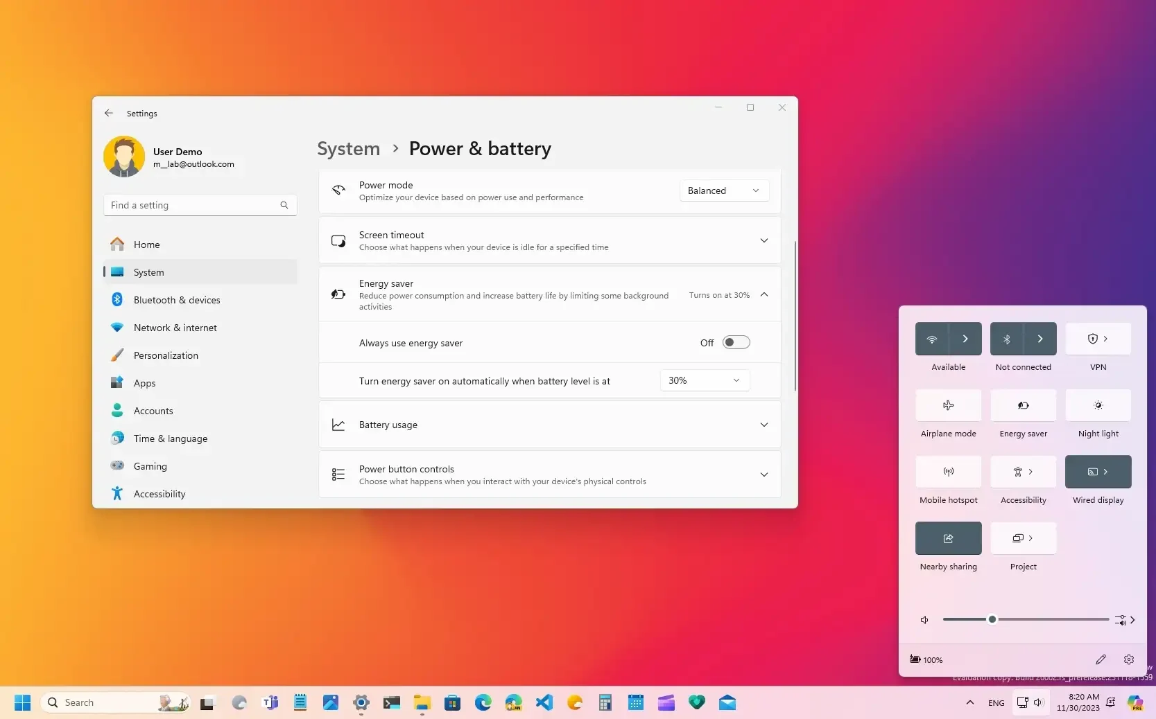The height and width of the screenshot is (719, 1156).
Task: Click User Demo profile picture
Action: coord(124,157)
